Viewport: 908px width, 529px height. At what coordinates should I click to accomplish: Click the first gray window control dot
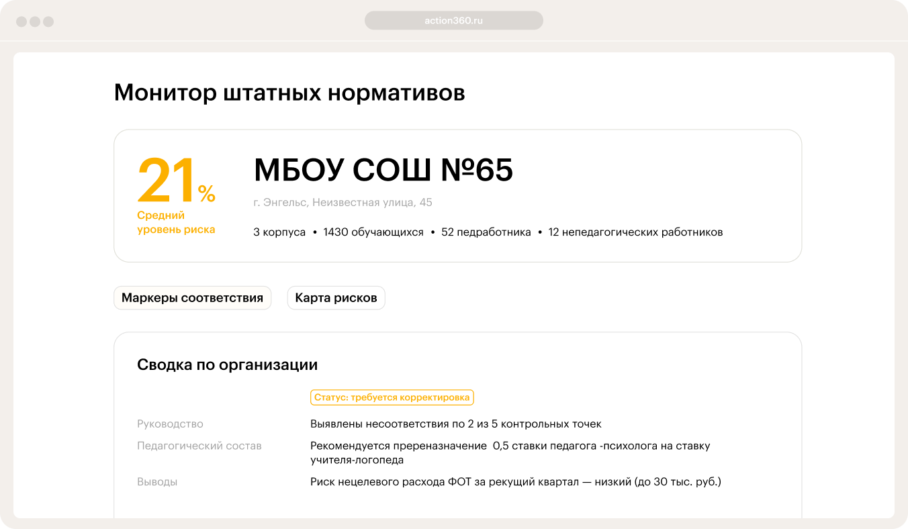click(x=21, y=21)
